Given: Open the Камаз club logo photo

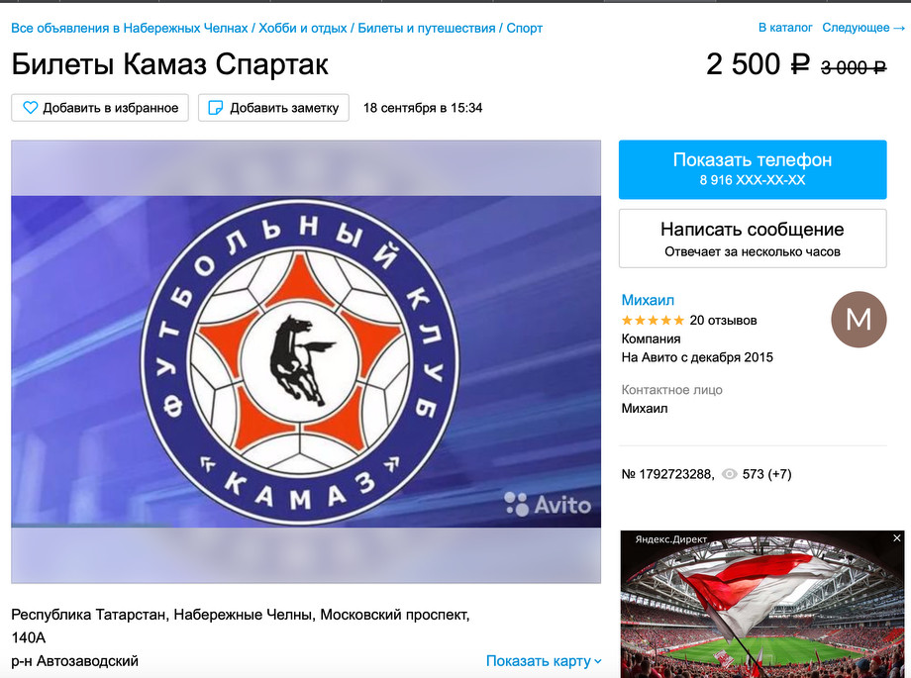Looking at the screenshot, I should tap(306, 361).
